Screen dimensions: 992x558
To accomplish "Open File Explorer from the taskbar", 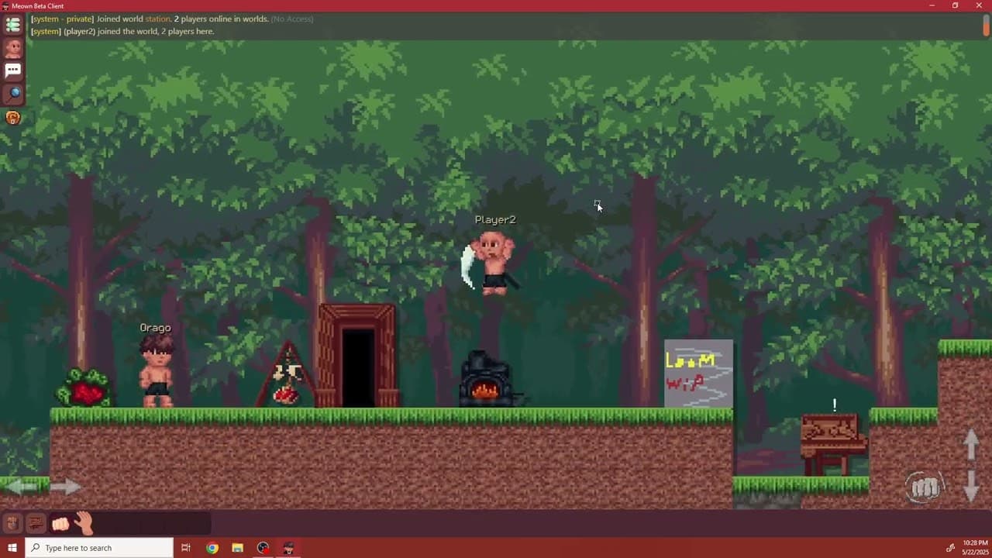I will 237,548.
